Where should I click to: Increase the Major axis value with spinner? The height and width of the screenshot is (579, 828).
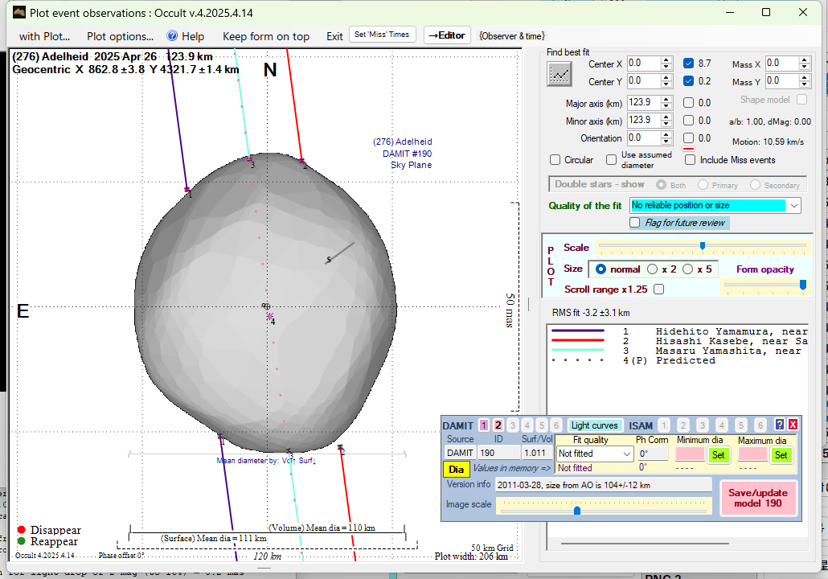tap(666, 99)
